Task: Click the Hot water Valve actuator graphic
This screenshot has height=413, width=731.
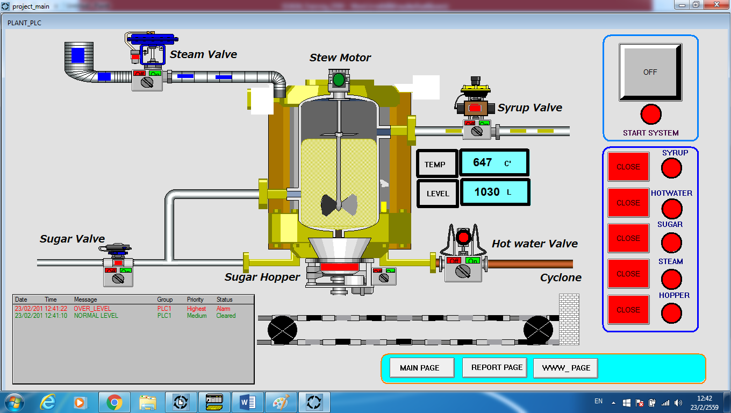Action: click(x=463, y=240)
